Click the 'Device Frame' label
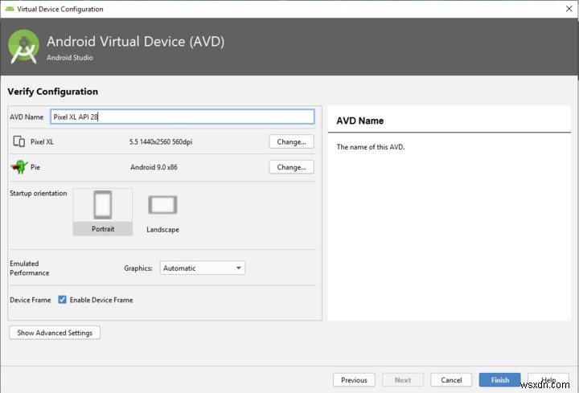Screen dimensions: 579x393 click(x=31, y=300)
